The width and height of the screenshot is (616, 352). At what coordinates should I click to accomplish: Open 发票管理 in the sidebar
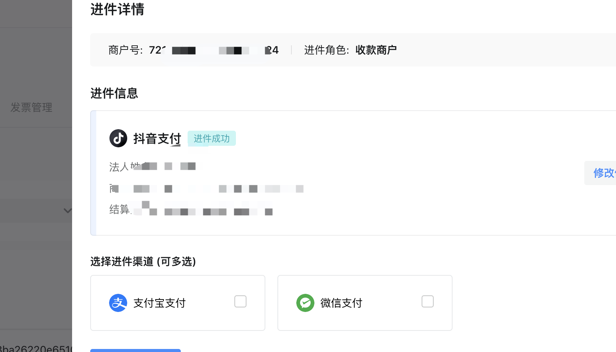coord(31,108)
